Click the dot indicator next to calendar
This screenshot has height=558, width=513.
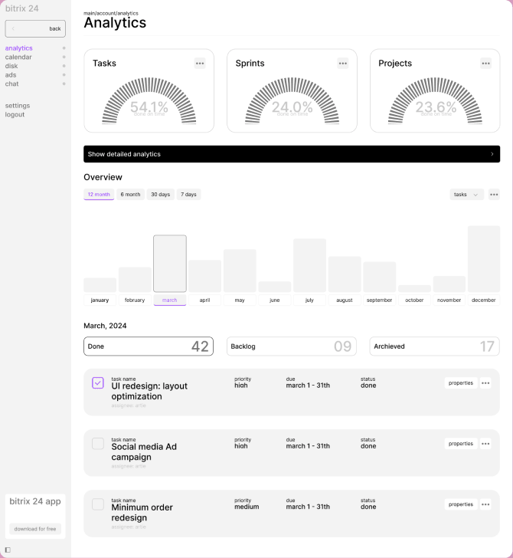click(x=64, y=57)
